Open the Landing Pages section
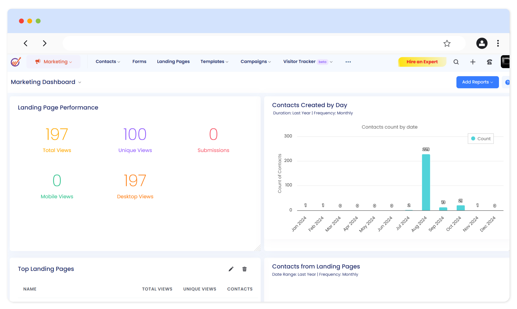The height and width of the screenshot is (309, 517). coord(173,62)
